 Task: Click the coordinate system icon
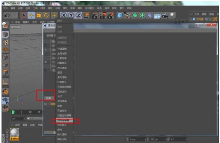86,15
